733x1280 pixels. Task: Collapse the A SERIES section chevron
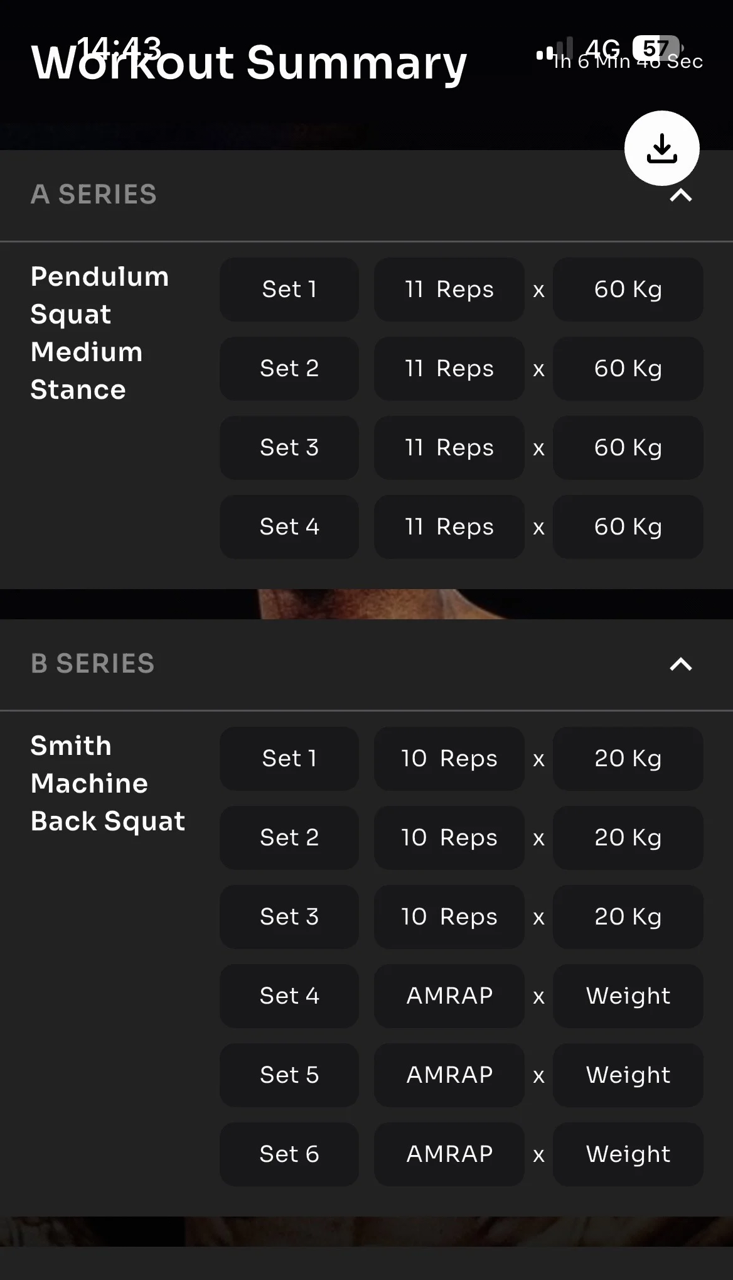681,196
